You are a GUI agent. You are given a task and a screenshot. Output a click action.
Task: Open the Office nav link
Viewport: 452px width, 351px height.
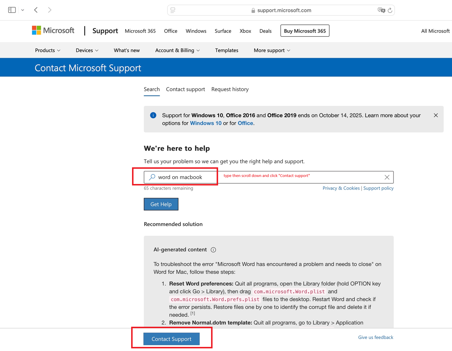click(171, 31)
